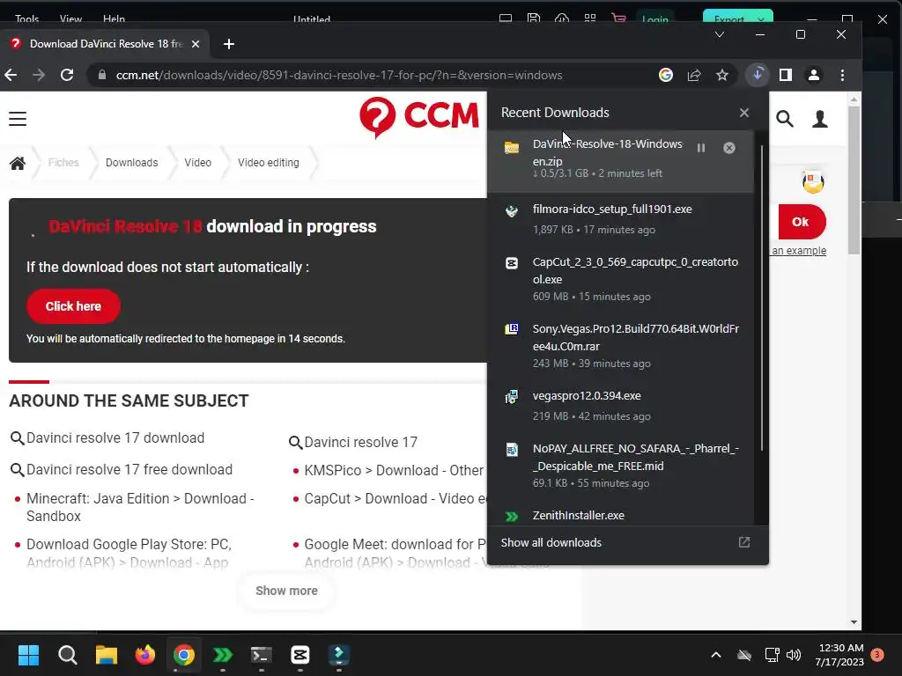
Task: Go back to previous page
Action: (11, 75)
